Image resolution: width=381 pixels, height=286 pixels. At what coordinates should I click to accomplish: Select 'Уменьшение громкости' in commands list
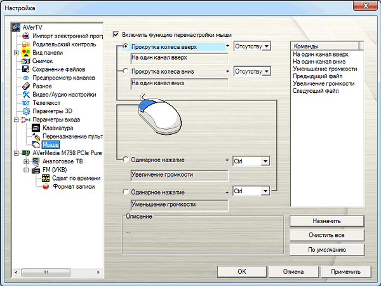[325, 69]
